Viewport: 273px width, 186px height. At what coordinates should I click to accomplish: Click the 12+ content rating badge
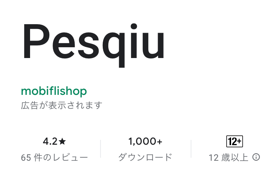(x=234, y=141)
